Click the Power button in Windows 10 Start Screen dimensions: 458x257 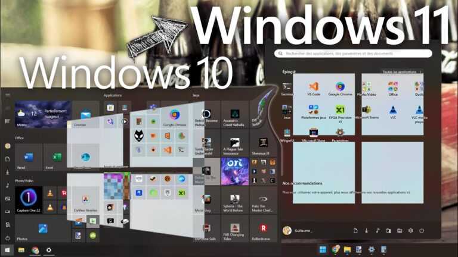coord(8,238)
